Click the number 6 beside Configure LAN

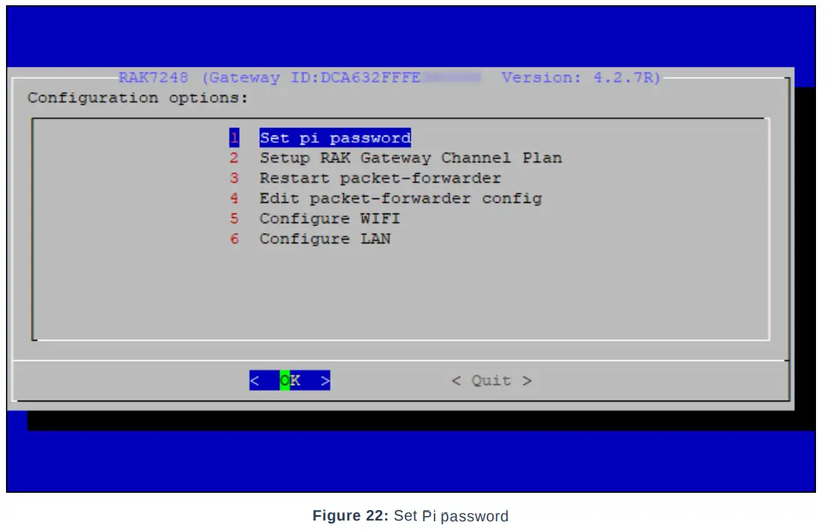click(235, 239)
